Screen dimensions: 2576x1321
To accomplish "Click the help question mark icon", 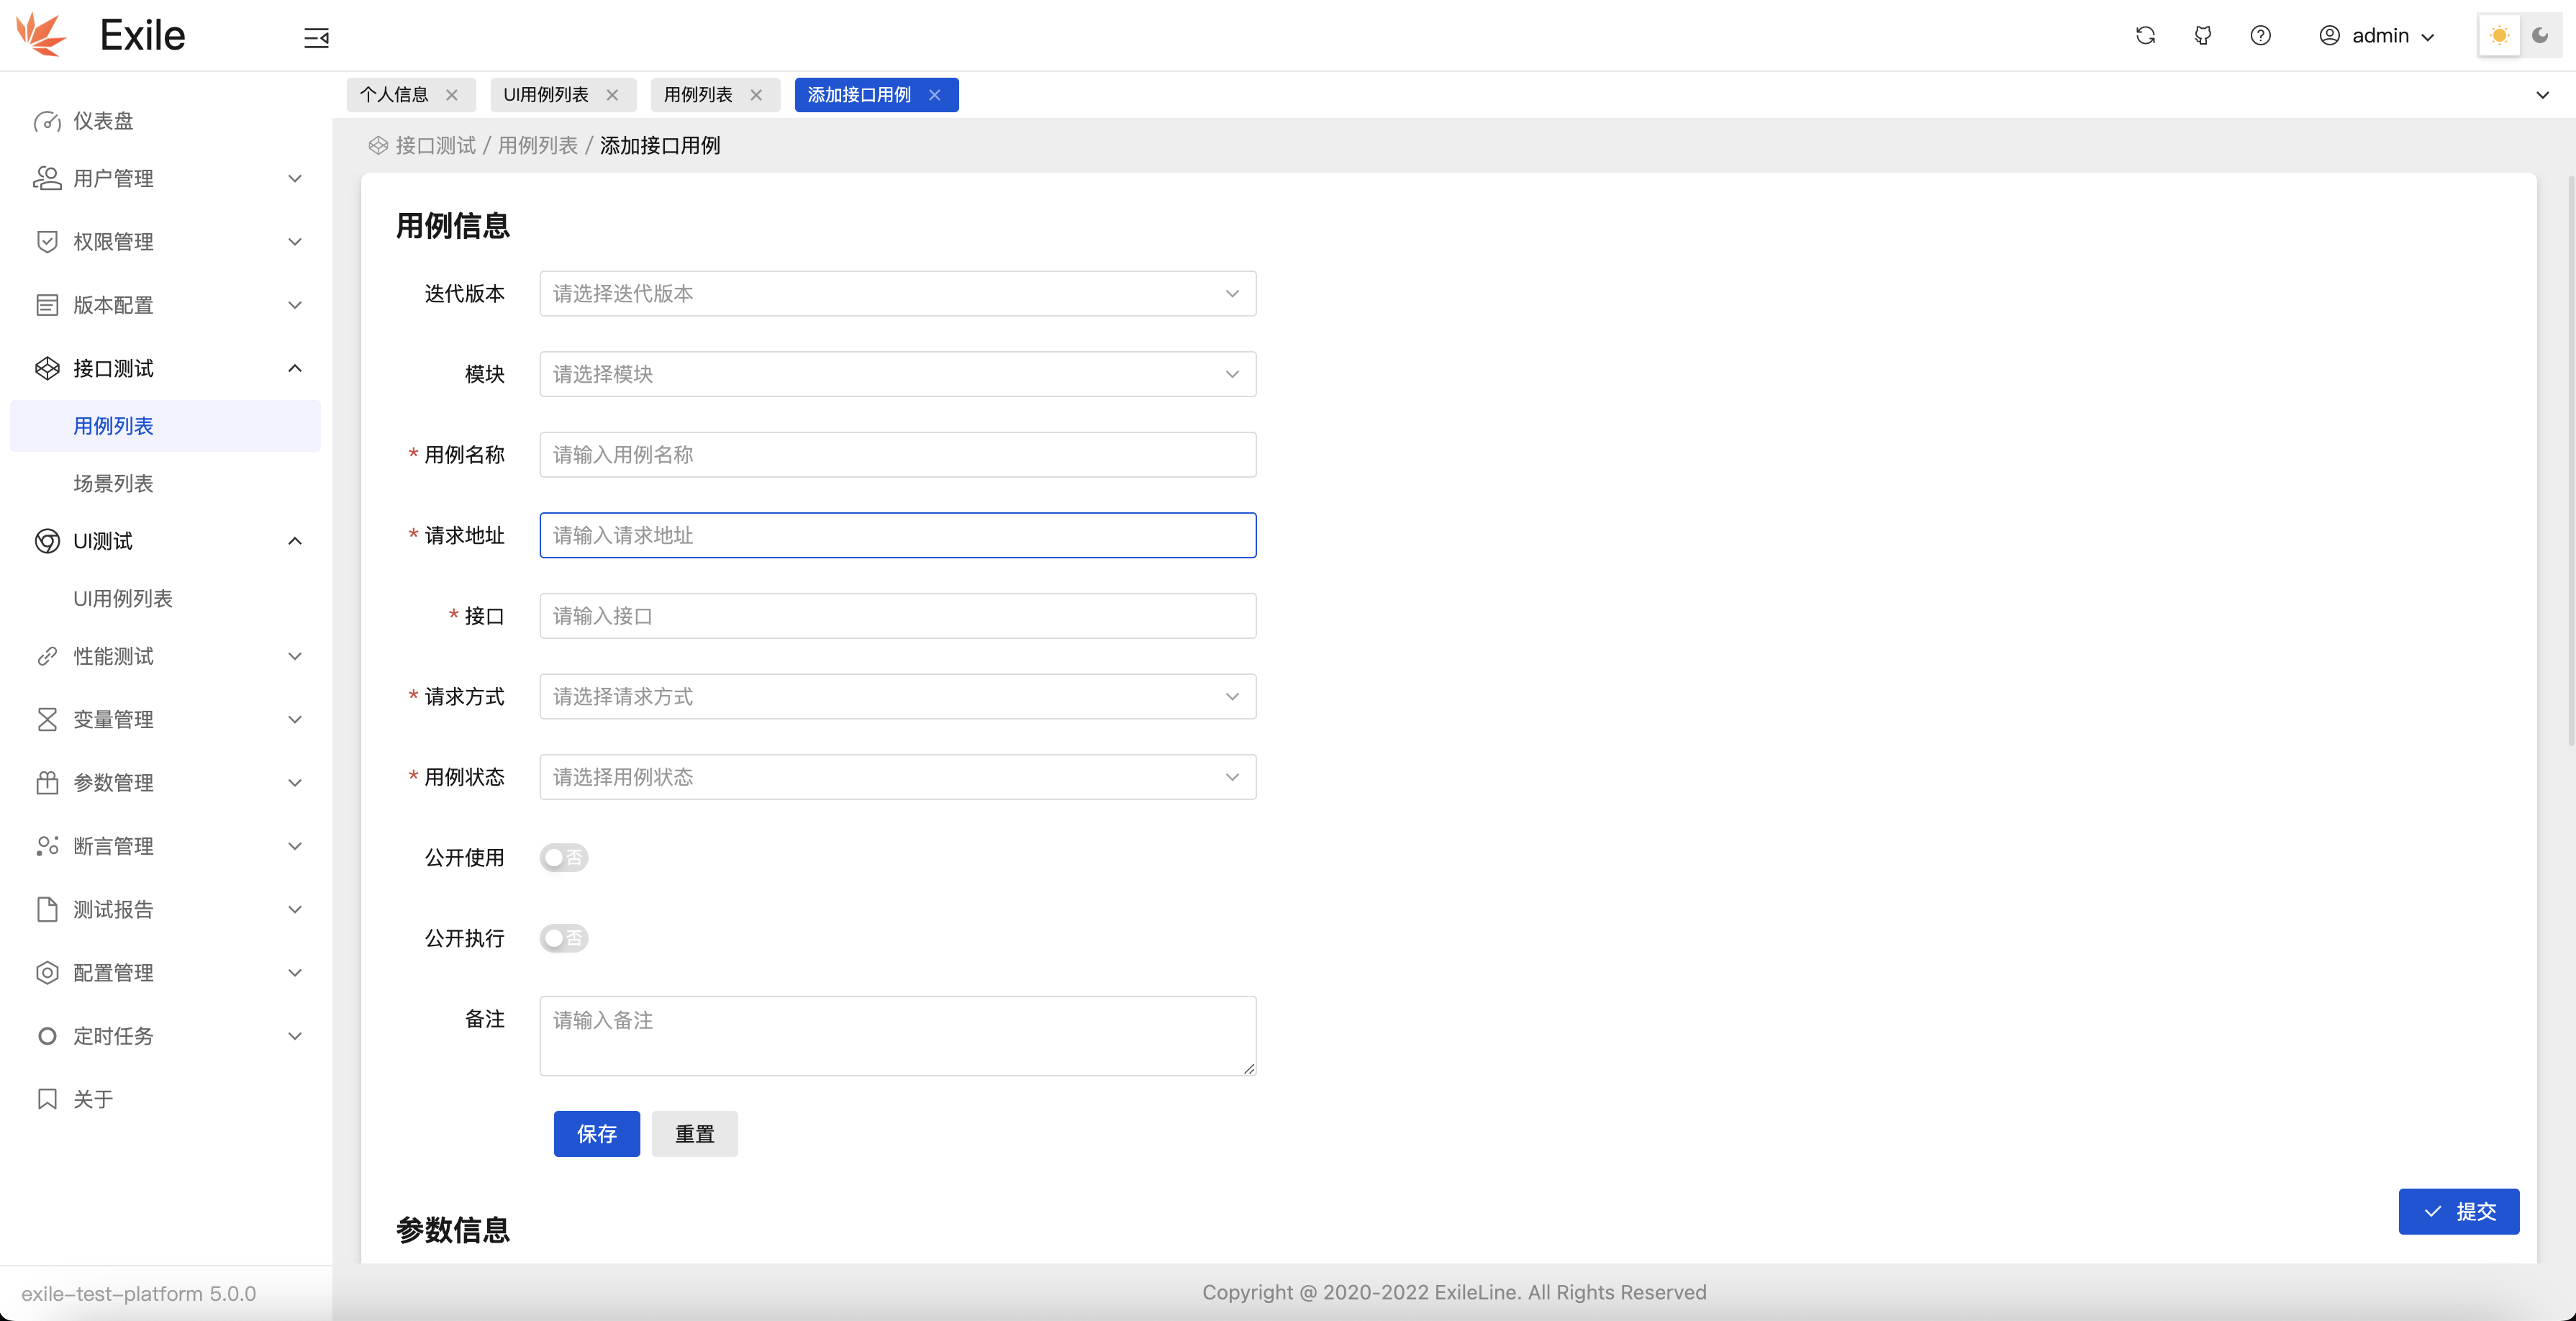I will [x=2260, y=36].
